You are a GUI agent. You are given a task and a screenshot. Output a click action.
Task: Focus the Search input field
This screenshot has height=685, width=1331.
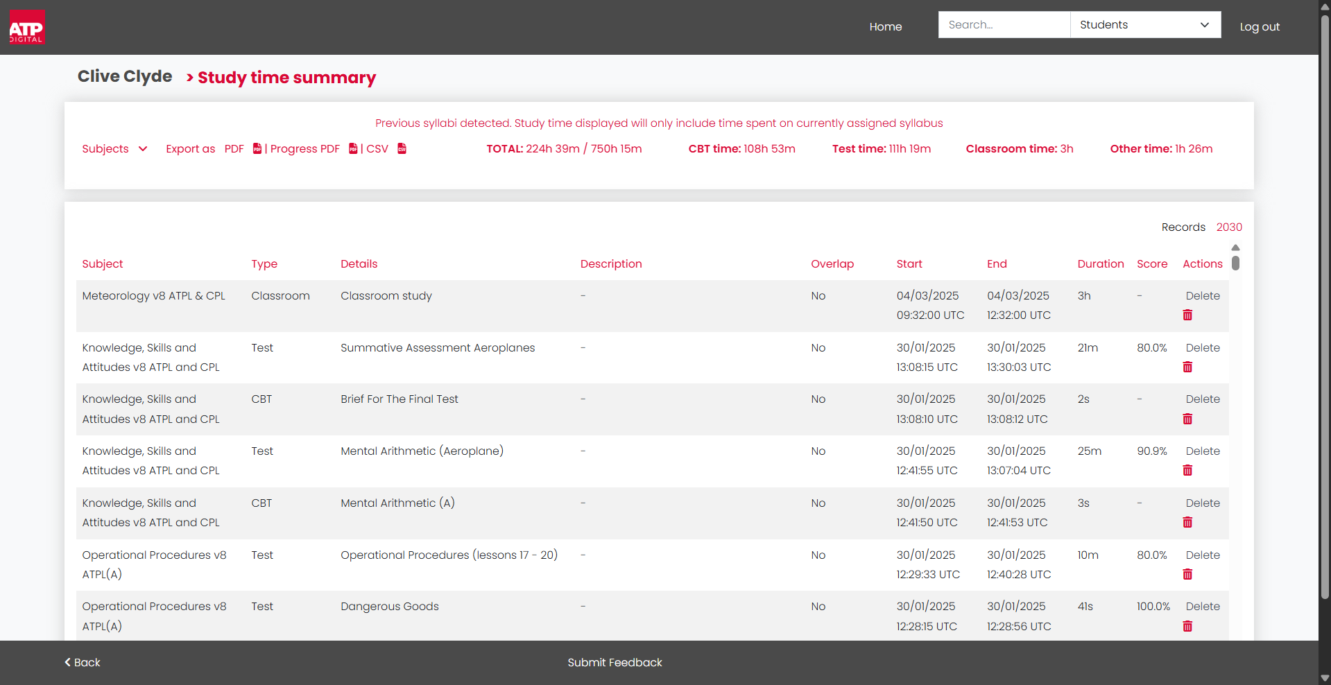(1004, 25)
